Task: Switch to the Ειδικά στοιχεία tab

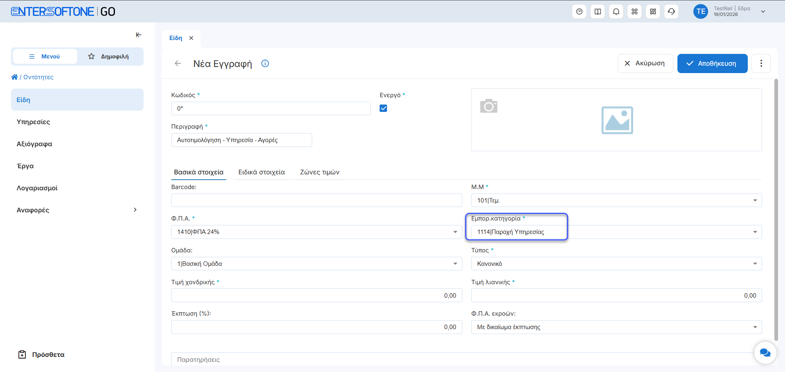Action: (261, 172)
